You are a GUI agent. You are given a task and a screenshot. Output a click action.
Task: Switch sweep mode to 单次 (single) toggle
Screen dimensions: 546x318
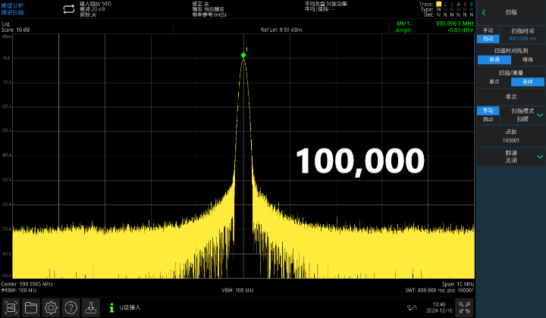[x=494, y=81]
